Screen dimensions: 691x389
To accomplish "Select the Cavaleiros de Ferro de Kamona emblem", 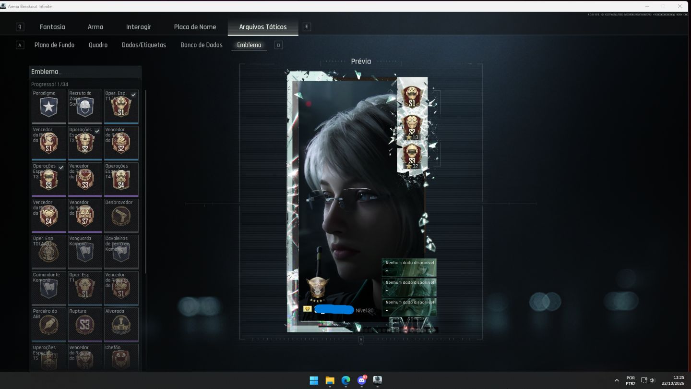I will (121, 252).
